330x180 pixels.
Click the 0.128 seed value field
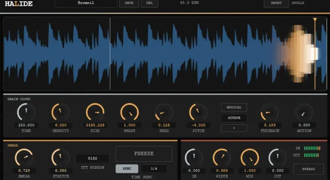[x=164, y=125]
